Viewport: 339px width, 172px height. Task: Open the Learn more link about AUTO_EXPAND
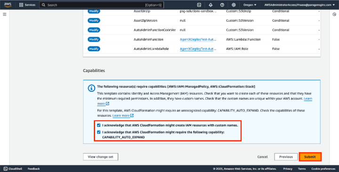123,116
